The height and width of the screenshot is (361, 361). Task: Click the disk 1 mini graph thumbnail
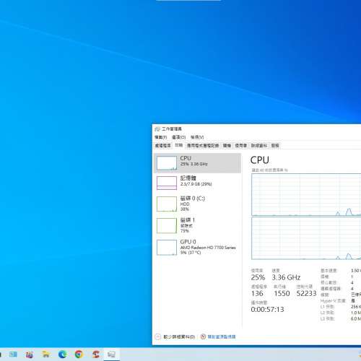[x=167, y=226]
